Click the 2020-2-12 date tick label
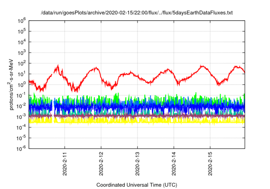Viewport: 270px width, 189px height. click(x=101, y=164)
